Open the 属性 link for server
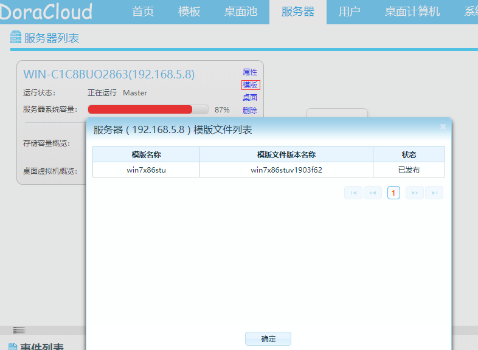 click(x=250, y=72)
